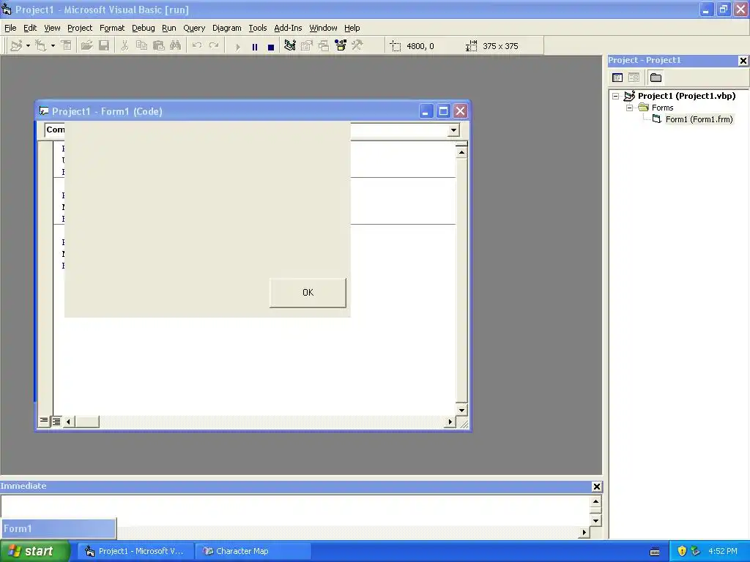Viewport: 750px width, 562px height.
Task: Open dropdown arrow beside Add Form icon
Action: pos(53,46)
